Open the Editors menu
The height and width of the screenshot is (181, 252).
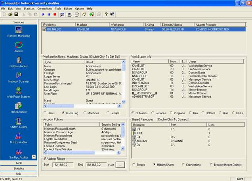(68, 9)
